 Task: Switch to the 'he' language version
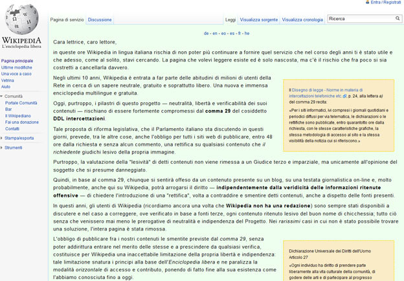coord(247,34)
